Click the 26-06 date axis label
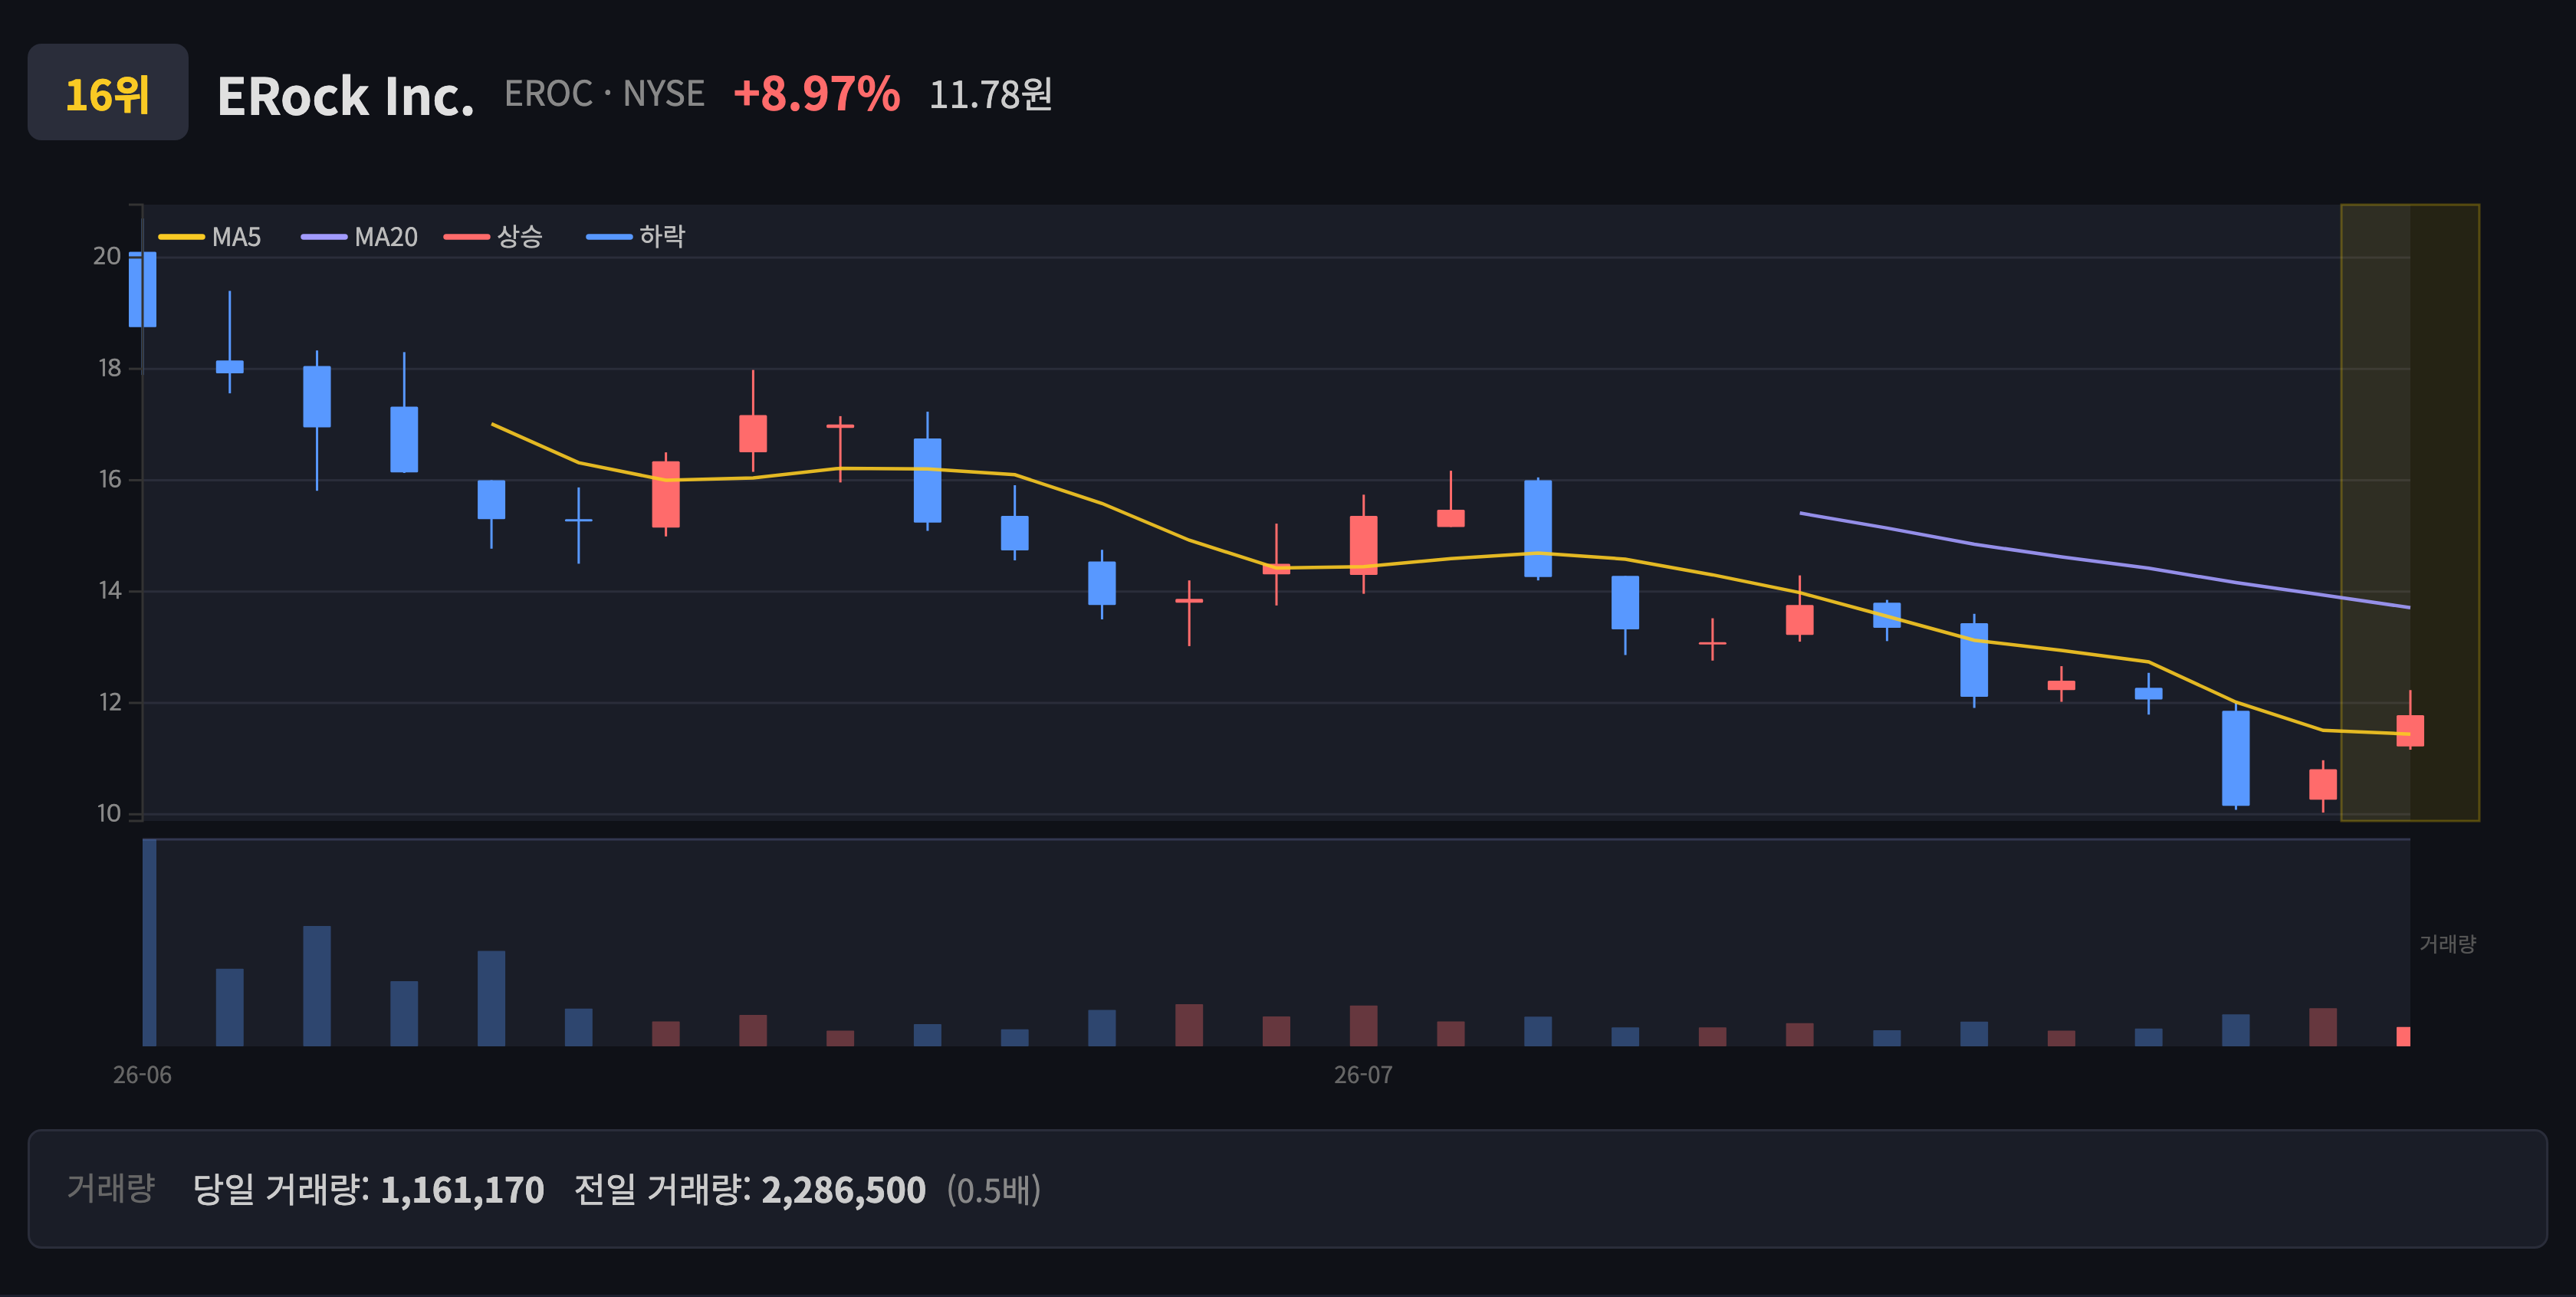The width and height of the screenshot is (2576, 1297). (142, 1075)
